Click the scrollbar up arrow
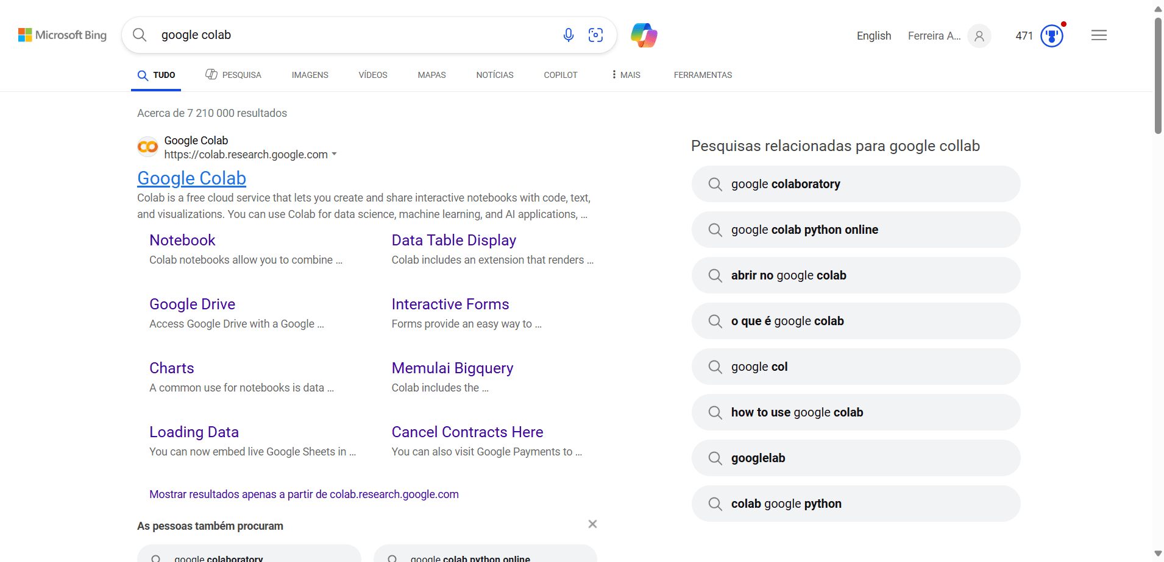The image size is (1164, 562). (1158, 9)
